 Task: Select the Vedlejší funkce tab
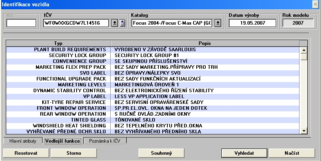coord(63,141)
